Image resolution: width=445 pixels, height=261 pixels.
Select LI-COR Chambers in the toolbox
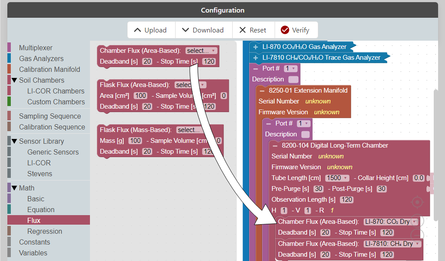48,91
